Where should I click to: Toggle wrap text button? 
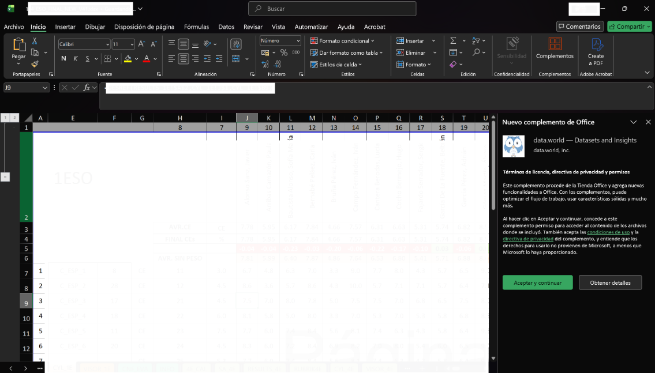click(x=236, y=44)
